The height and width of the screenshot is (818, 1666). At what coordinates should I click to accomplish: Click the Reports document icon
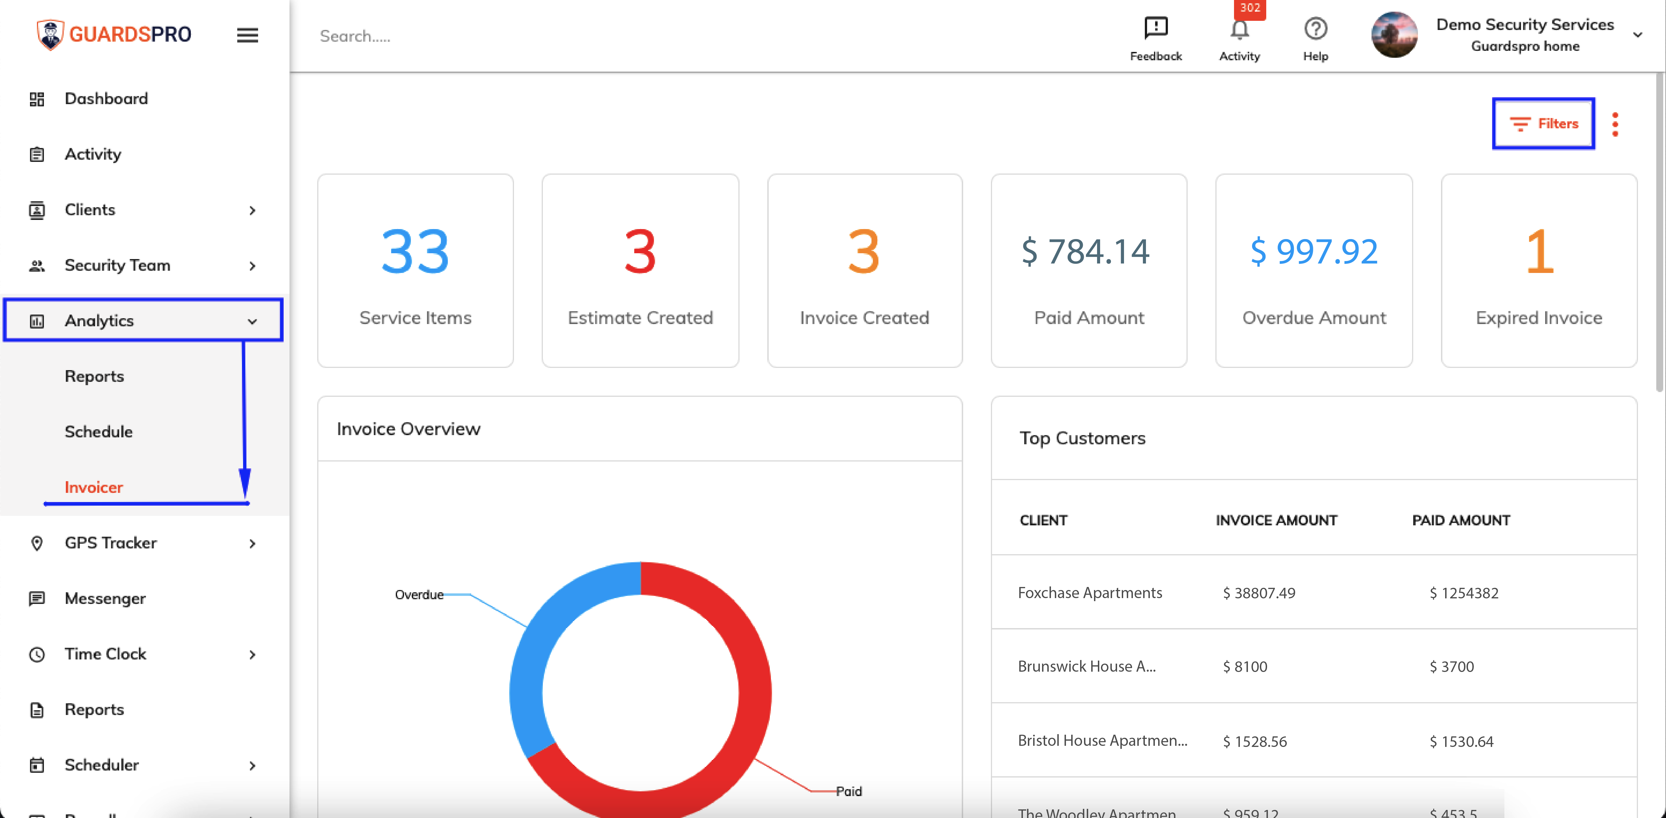click(37, 710)
